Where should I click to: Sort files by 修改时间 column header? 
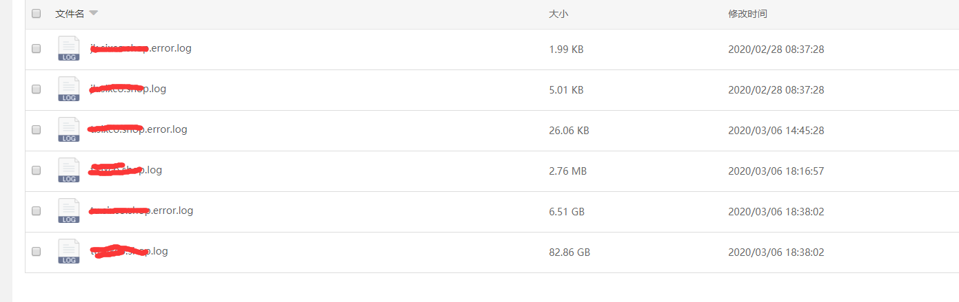(748, 14)
